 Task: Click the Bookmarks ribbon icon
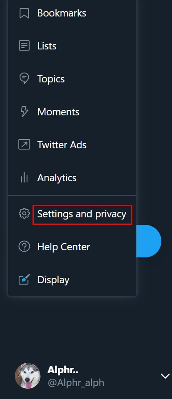point(24,13)
